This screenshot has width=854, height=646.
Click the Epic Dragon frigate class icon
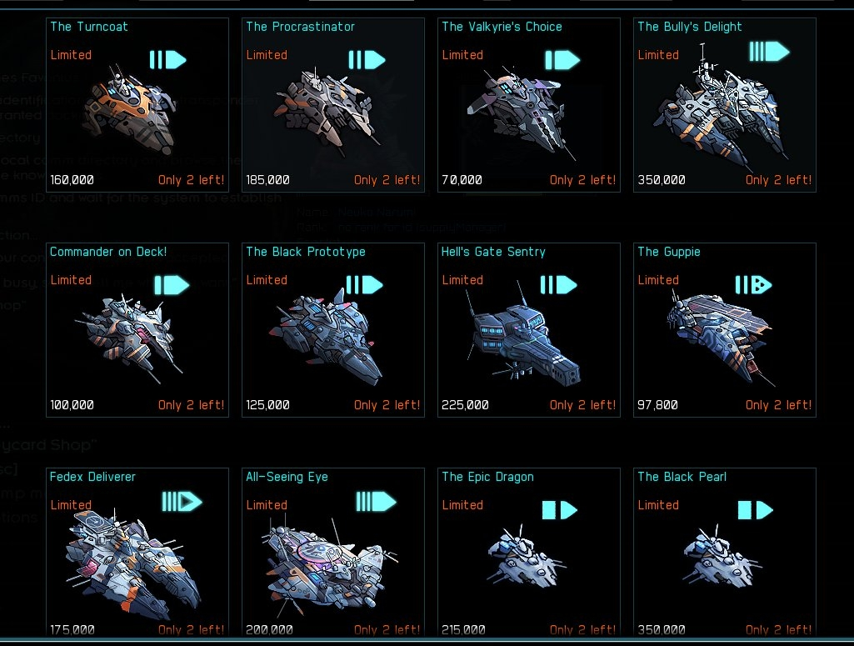pyautogui.click(x=559, y=510)
